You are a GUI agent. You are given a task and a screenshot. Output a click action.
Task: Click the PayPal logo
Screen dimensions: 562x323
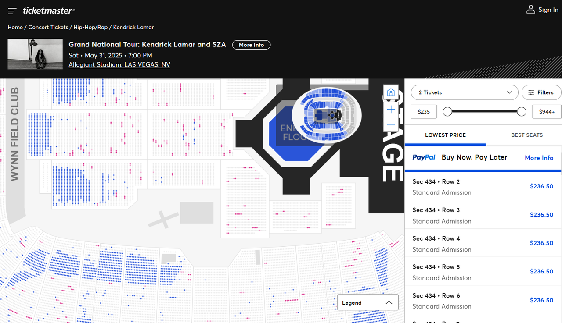point(424,157)
